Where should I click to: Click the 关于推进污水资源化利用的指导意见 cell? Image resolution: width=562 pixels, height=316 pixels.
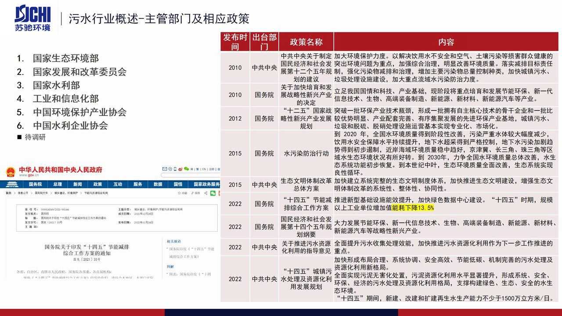pyautogui.click(x=306, y=248)
